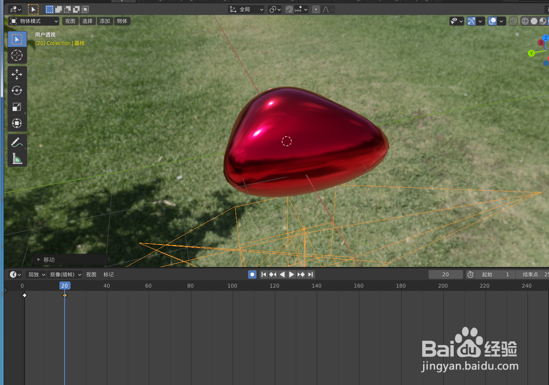549x385 pixels.
Task: Select the Move tool in the toolbar
Action: pyautogui.click(x=17, y=74)
